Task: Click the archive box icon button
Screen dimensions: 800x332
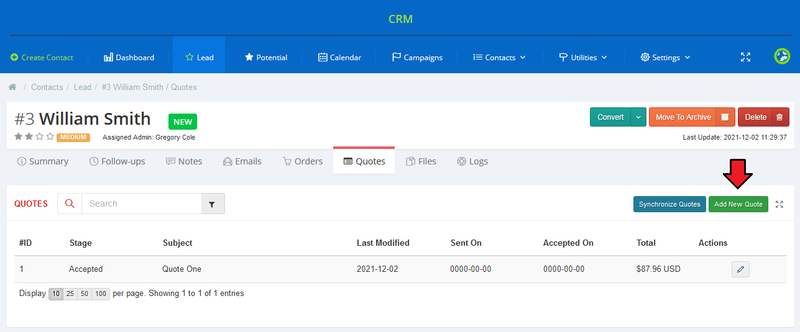Action: (725, 117)
